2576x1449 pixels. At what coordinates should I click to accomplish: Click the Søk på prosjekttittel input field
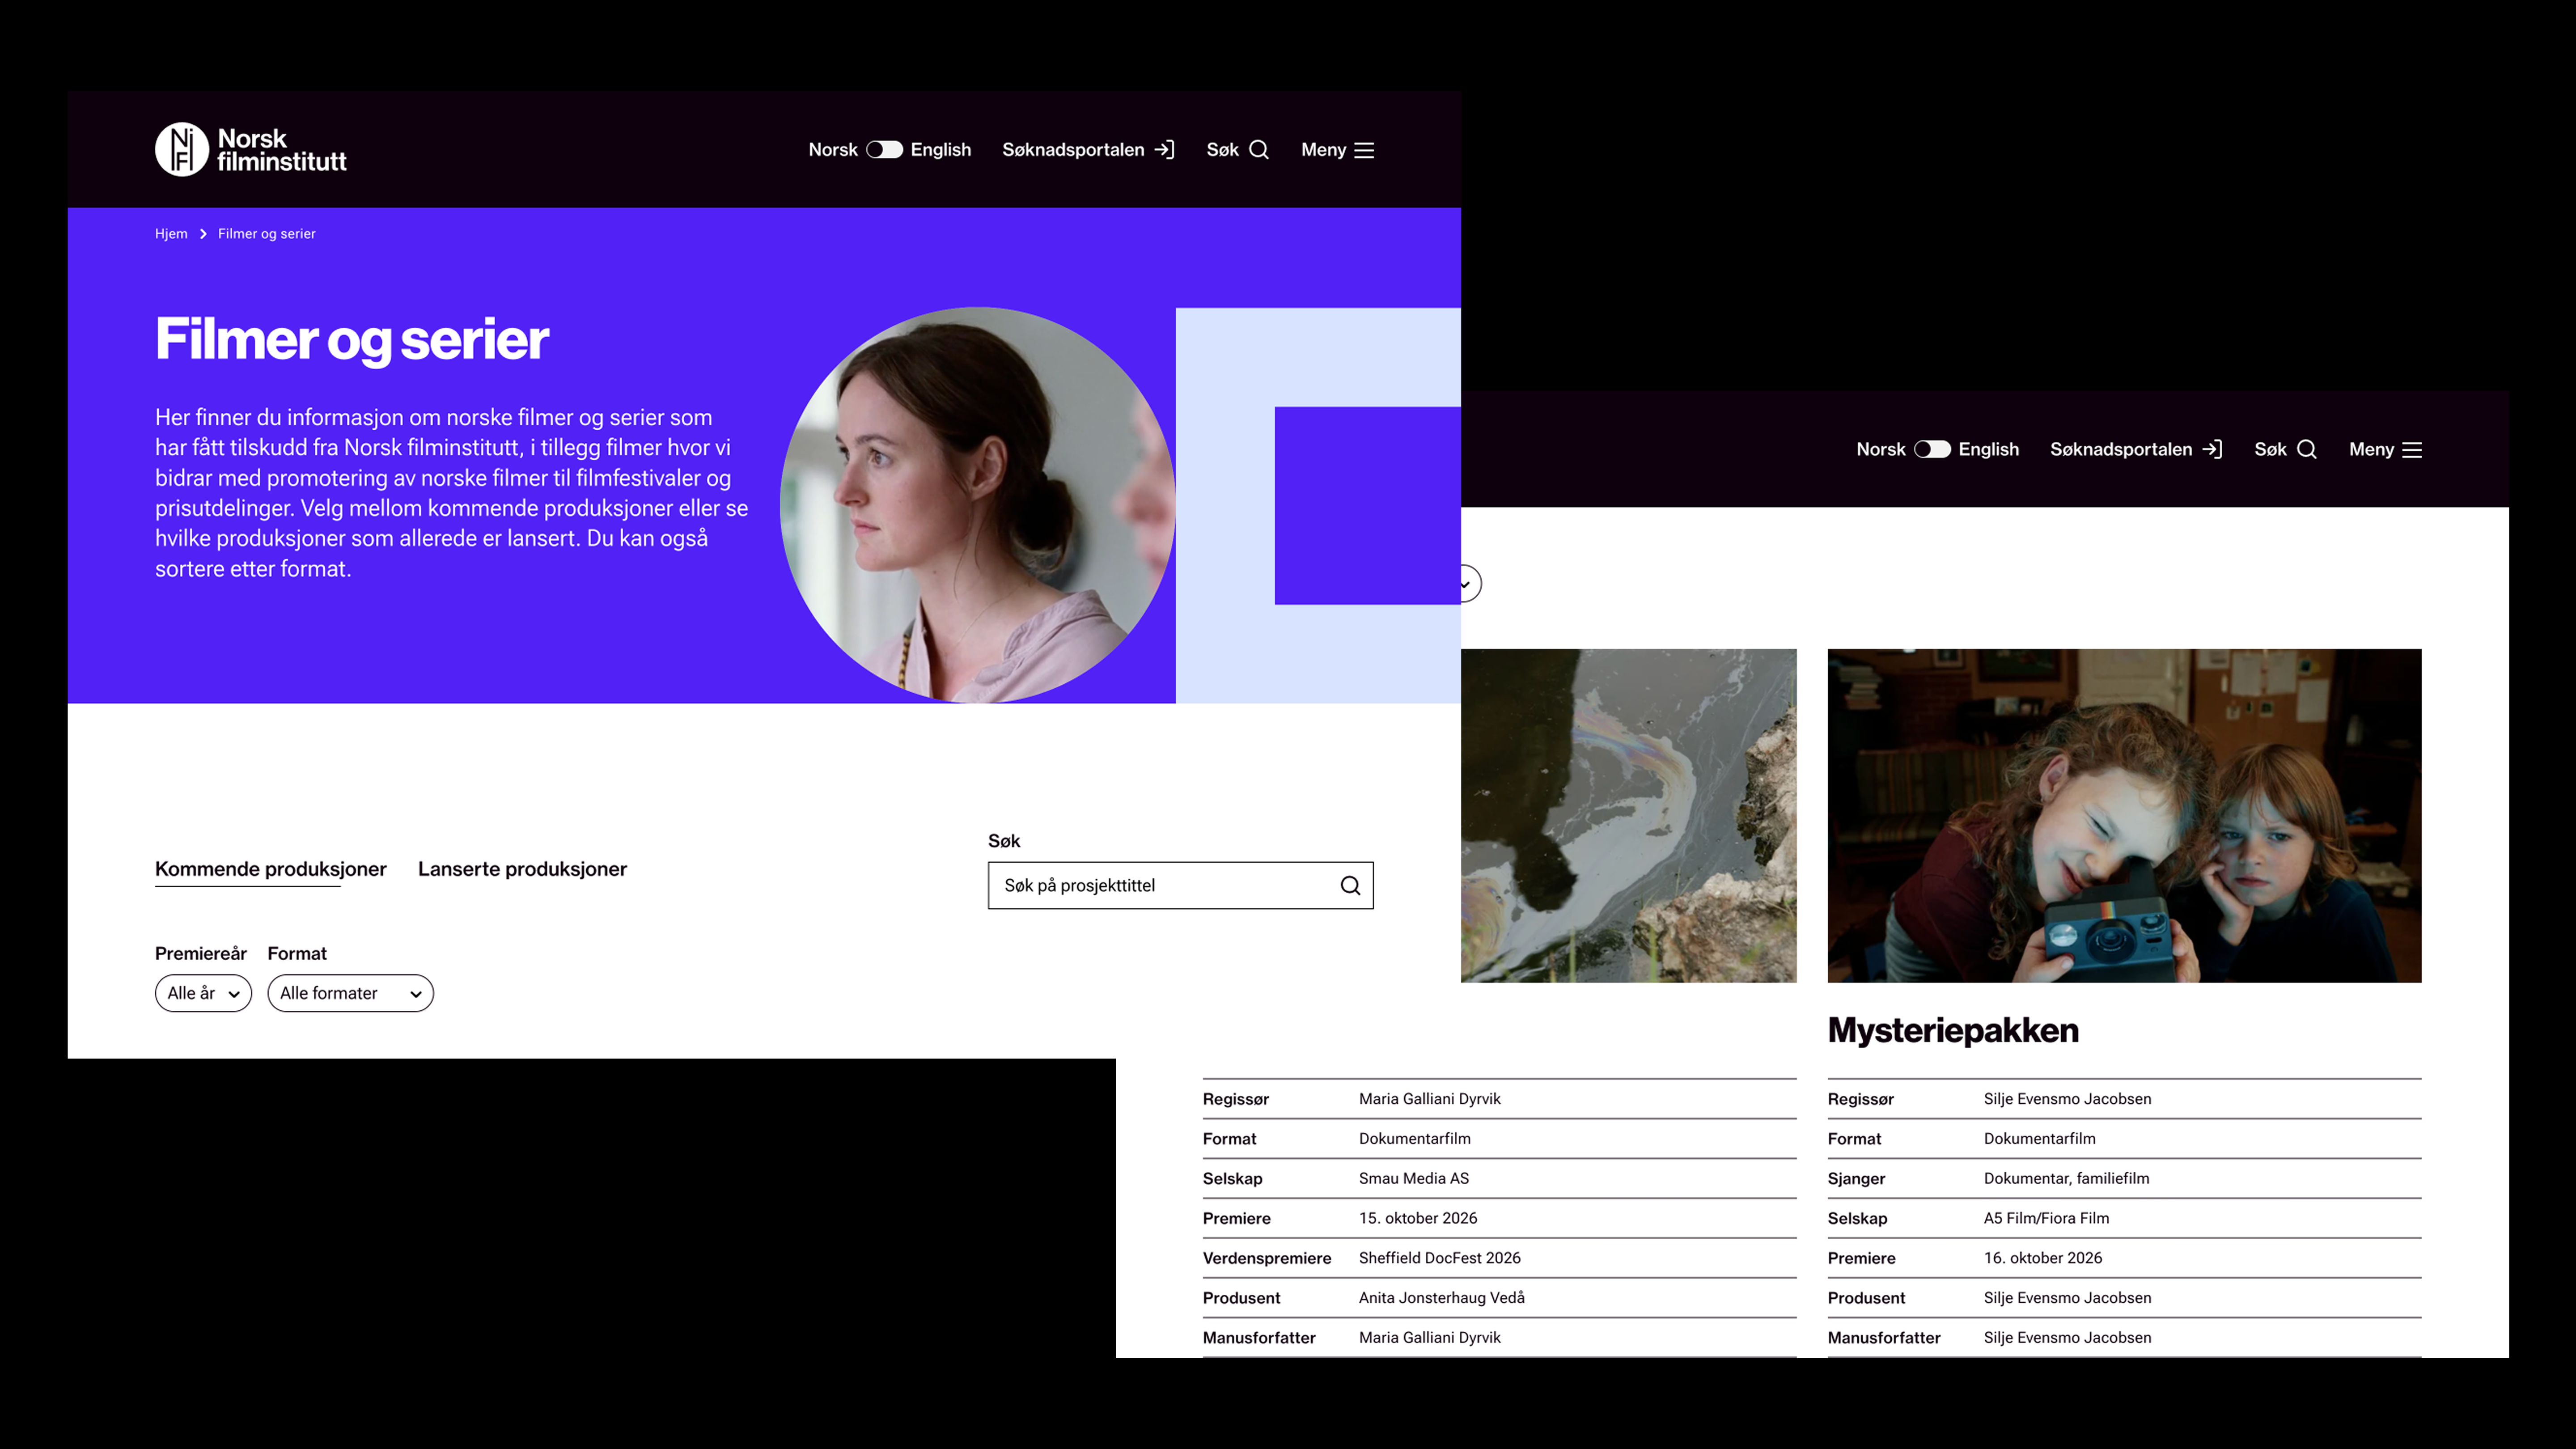point(1180,885)
